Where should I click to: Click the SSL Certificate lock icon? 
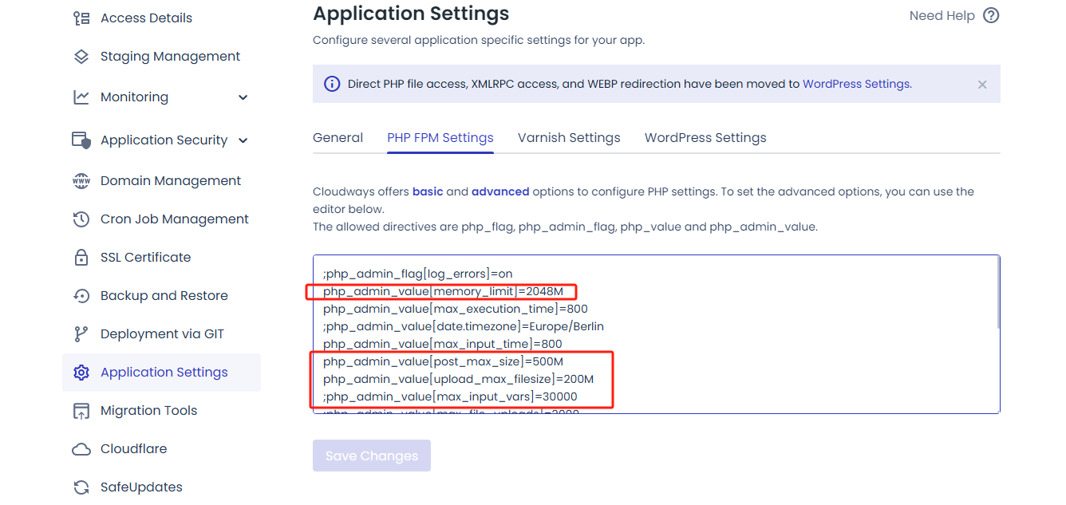(x=81, y=258)
